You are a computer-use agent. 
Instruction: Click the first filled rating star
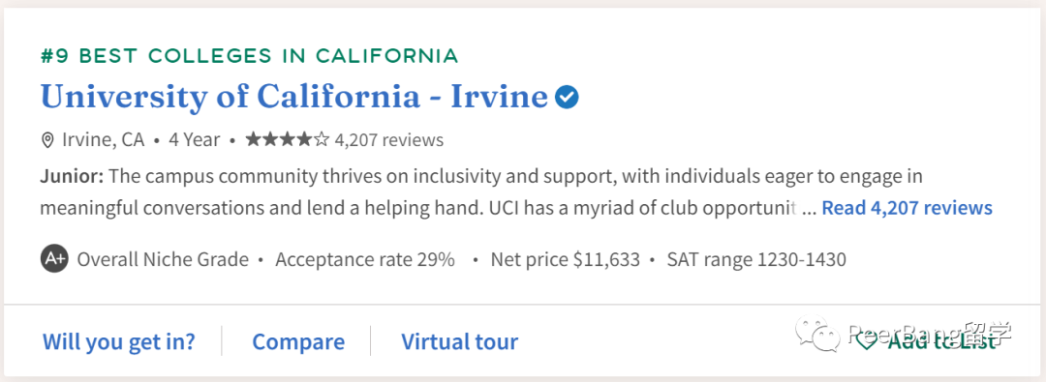tap(253, 139)
